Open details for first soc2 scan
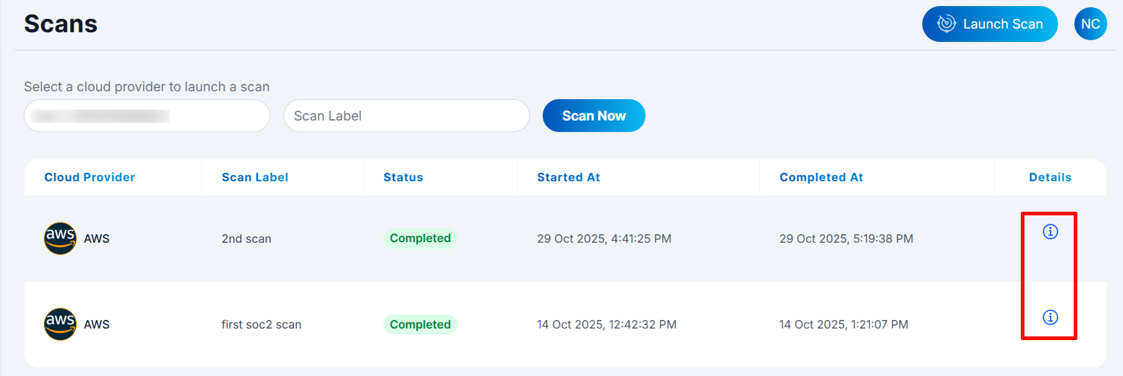Image resolution: width=1123 pixels, height=376 pixels. pyautogui.click(x=1050, y=318)
